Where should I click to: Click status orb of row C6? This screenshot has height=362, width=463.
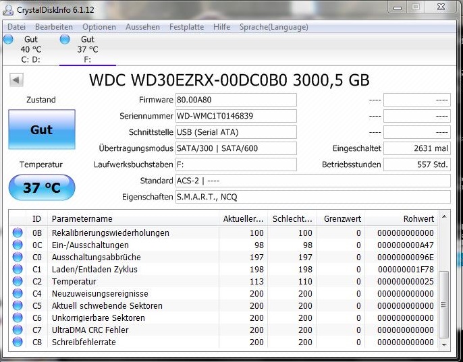click(18, 318)
